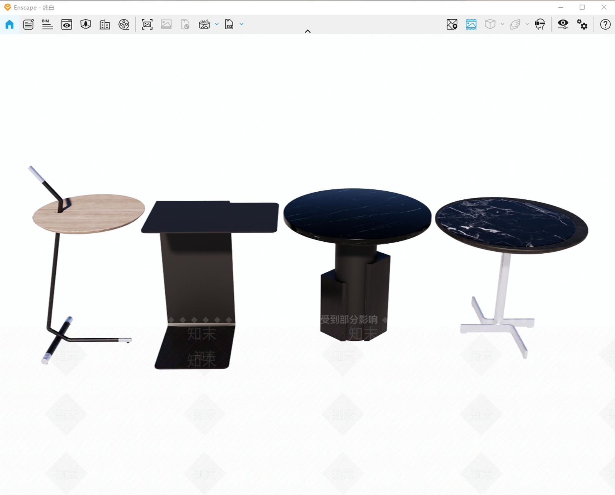Open the BIM information panel
The height and width of the screenshot is (495, 615).
click(x=47, y=24)
